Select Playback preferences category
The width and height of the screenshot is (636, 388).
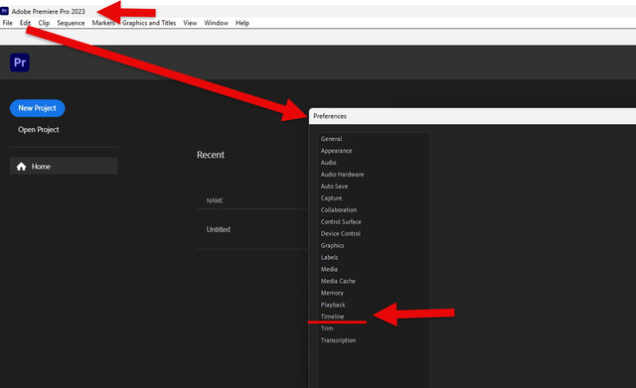pos(333,305)
